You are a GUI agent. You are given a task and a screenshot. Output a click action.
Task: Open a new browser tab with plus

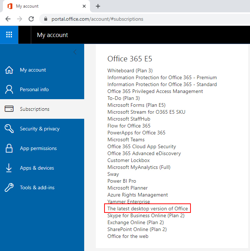(98, 6)
